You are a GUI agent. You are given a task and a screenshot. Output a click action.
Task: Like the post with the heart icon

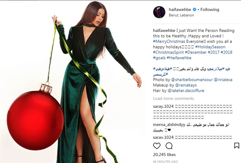click(157, 146)
